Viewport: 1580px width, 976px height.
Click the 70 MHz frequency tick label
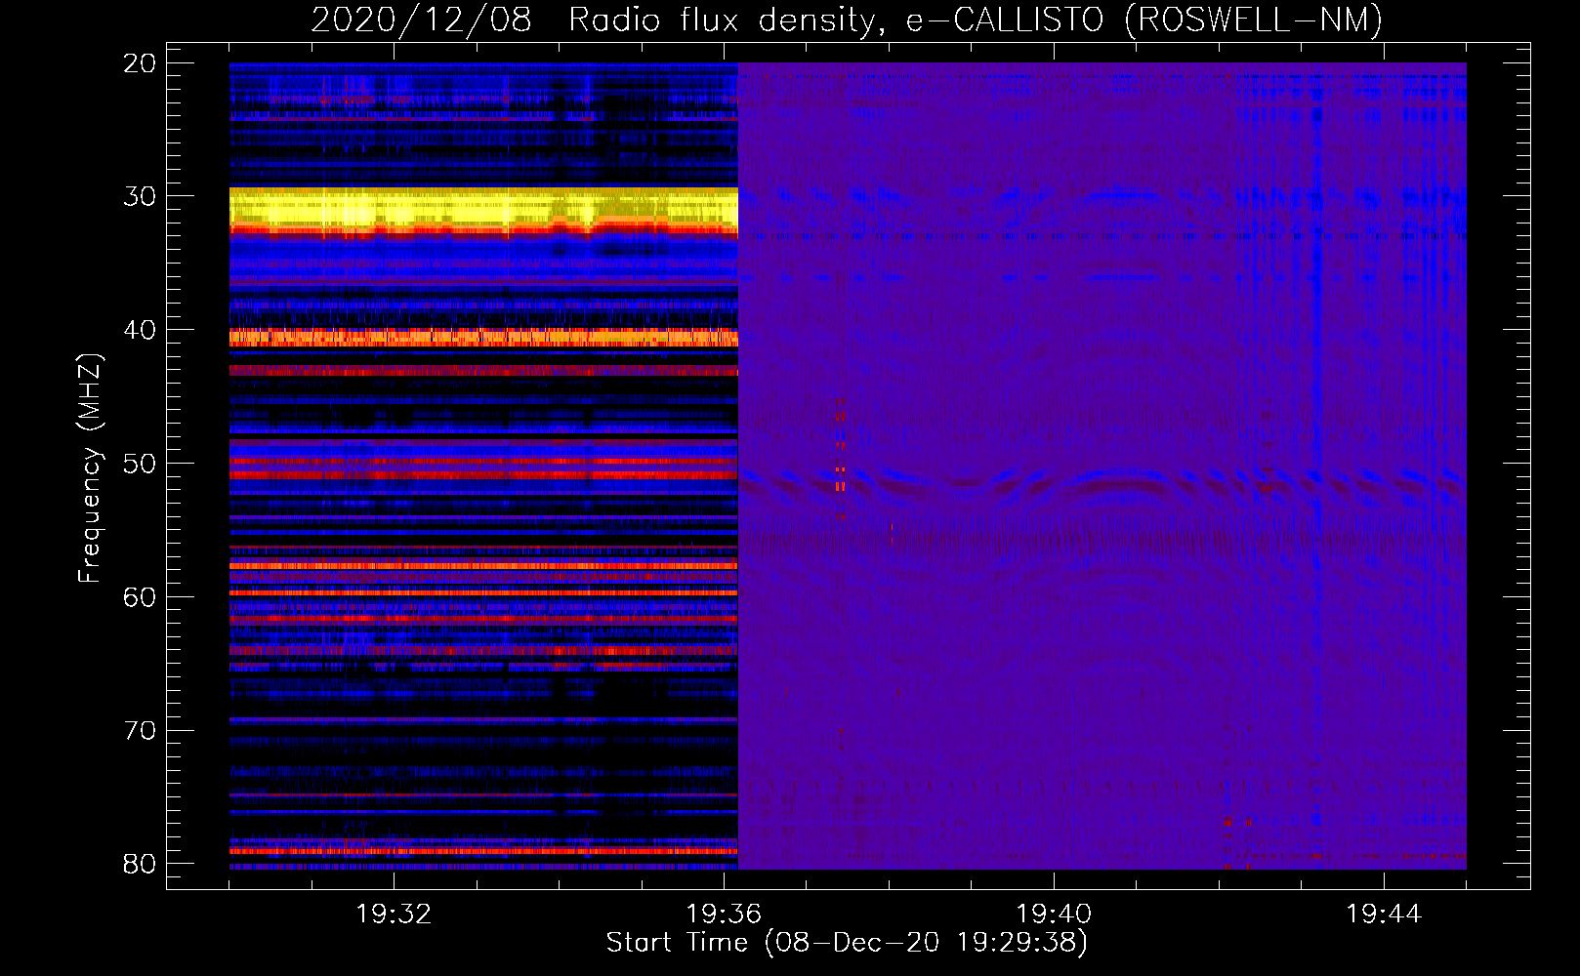click(140, 731)
